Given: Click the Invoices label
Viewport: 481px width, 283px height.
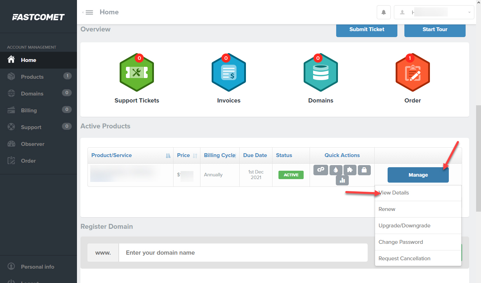Looking at the screenshot, I should point(229,100).
